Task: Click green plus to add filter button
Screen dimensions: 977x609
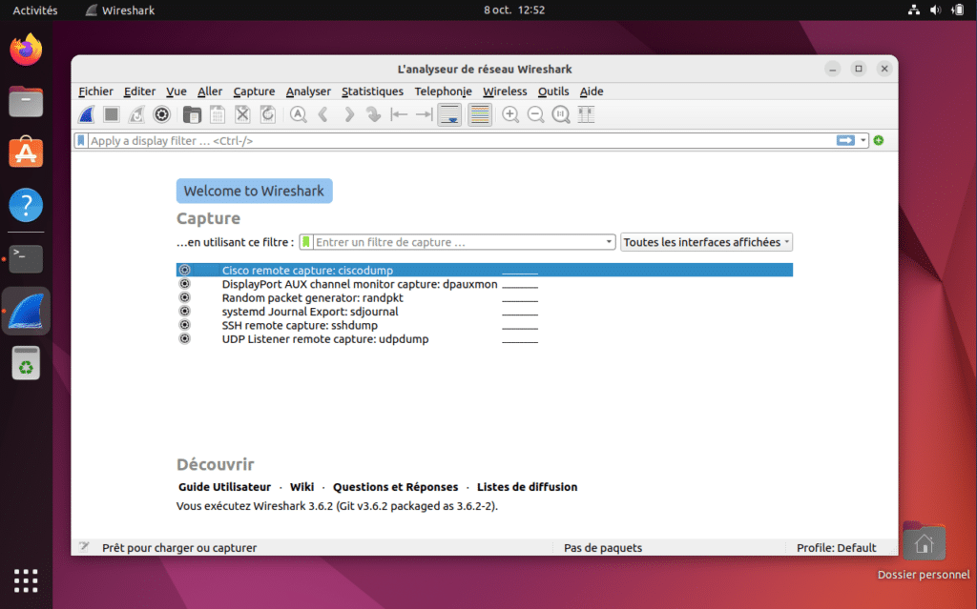Action: coord(879,141)
